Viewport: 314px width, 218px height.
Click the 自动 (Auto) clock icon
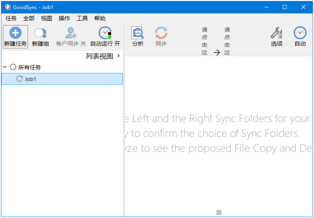(x=300, y=33)
